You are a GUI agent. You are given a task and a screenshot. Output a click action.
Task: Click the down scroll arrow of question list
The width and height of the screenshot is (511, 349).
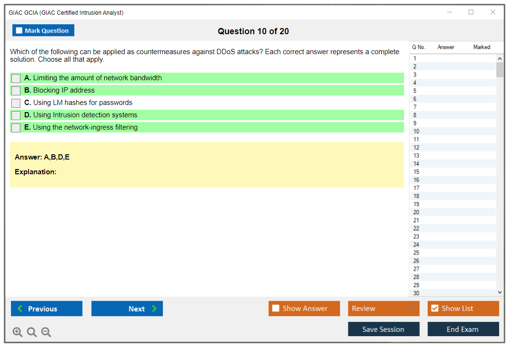[500, 292]
